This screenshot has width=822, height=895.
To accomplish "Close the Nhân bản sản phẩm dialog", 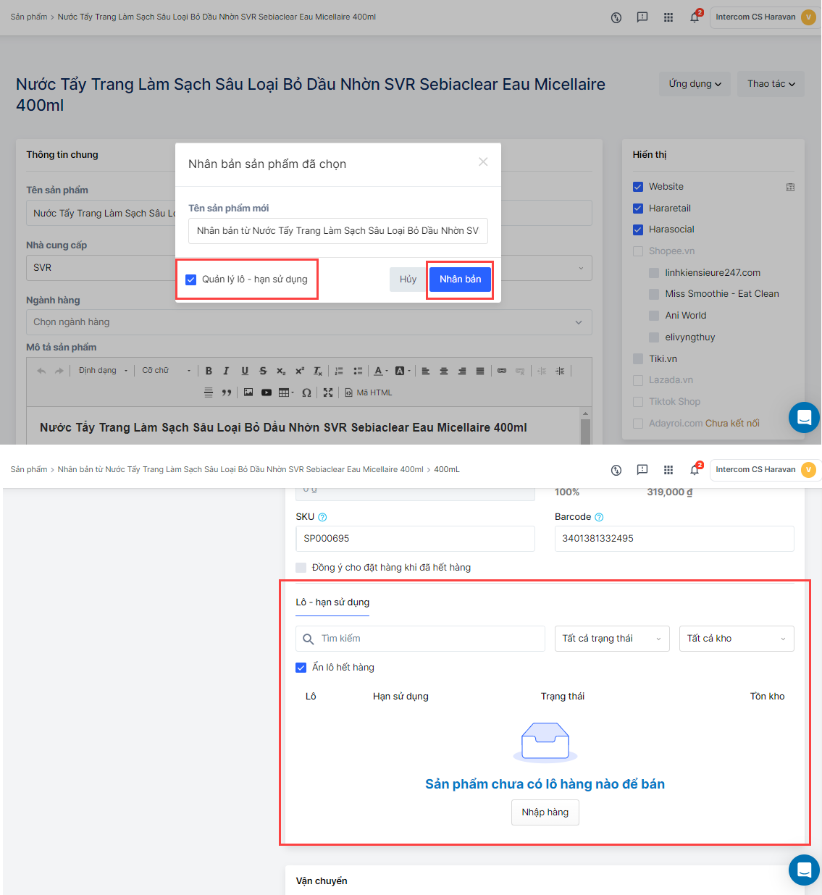I will (483, 162).
